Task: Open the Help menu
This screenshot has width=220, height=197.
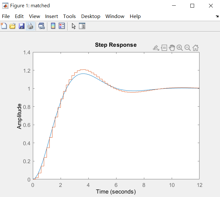Action: click(x=135, y=16)
